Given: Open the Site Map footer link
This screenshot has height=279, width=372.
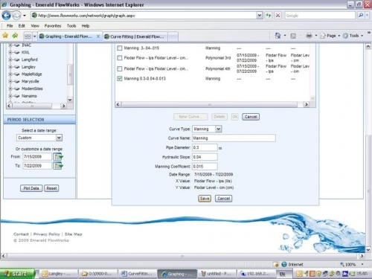Looking at the screenshot, I should tap(73, 234).
